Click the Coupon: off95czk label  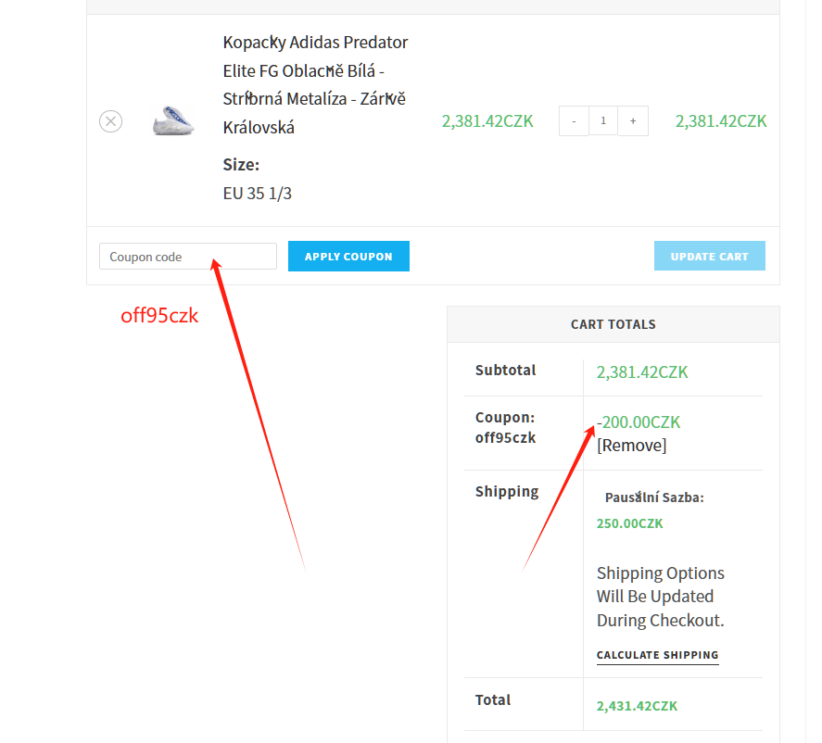(505, 428)
